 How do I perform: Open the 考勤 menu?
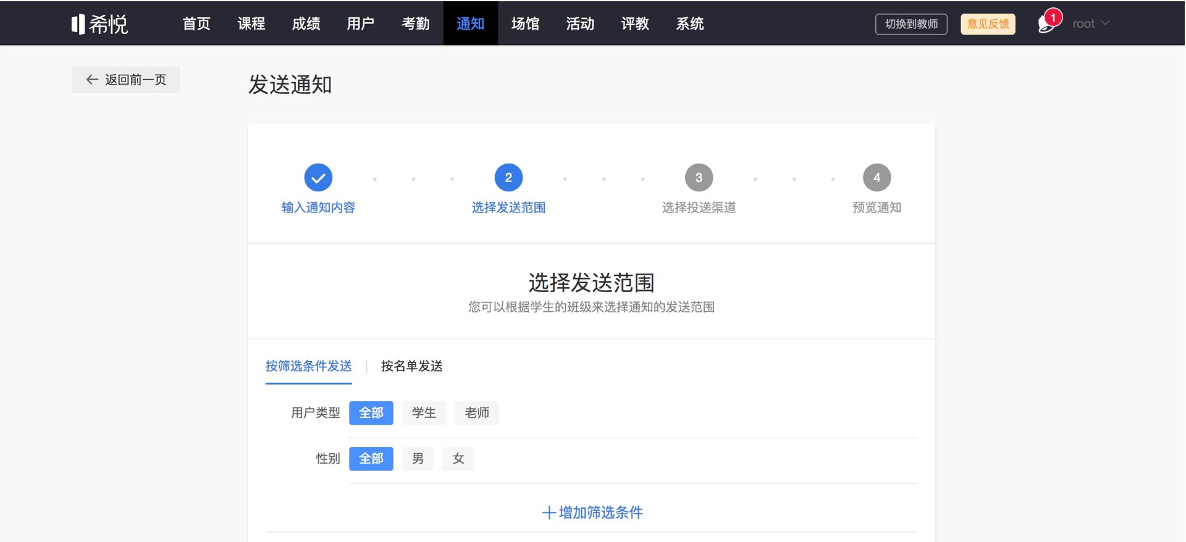click(416, 23)
